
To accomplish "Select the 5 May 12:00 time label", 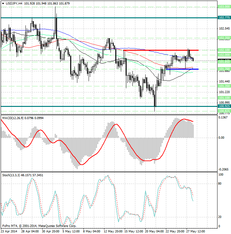I will (x=71, y=231).
